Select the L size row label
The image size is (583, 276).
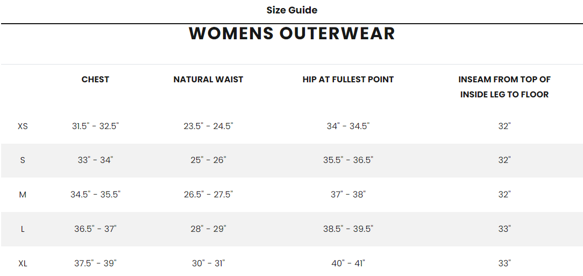tap(23, 229)
